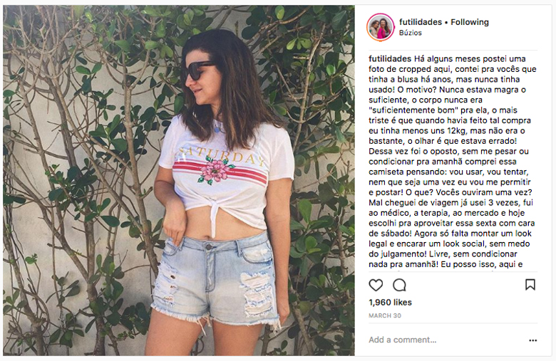Open the Búzios location link
Image resolution: width=556 pixels, height=361 pixels.
coord(411,33)
